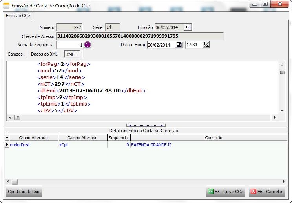Click the Número field with 297
This screenshot has width=292, height=203.
coord(69,27)
